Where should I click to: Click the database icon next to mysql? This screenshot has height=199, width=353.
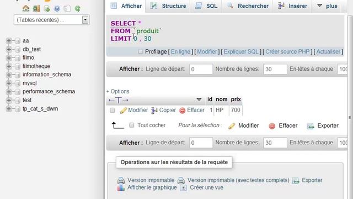pos(18,83)
